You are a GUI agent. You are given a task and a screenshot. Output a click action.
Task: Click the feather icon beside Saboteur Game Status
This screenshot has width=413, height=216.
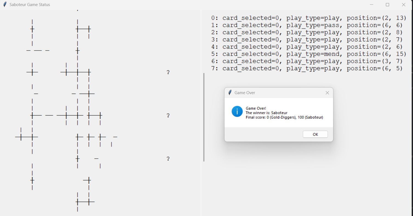click(x=5, y=5)
